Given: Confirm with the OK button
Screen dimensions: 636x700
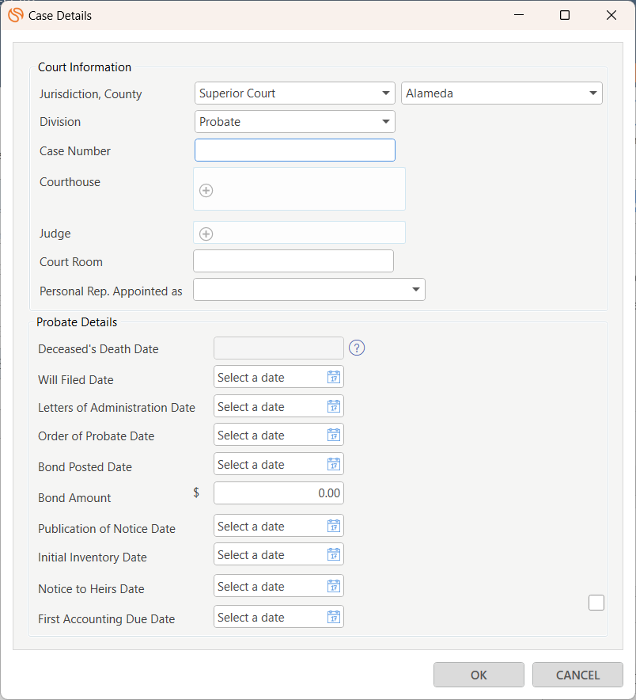Looking at the screenshot, I should (479, 675).
